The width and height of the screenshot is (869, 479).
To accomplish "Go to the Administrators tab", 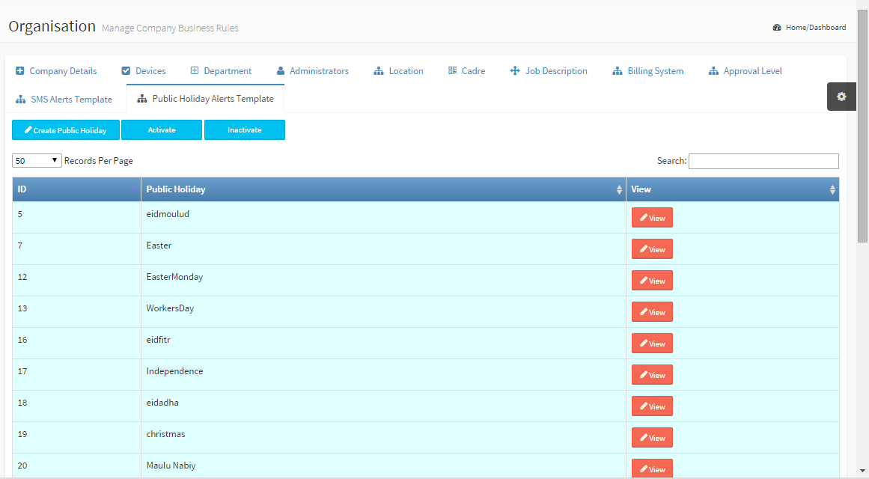I will click(x=312, y=71).
